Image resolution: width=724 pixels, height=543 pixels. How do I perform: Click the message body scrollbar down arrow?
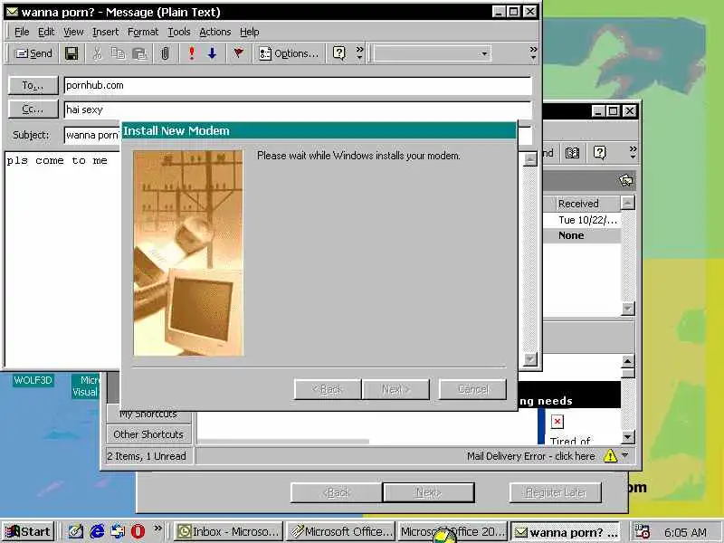[x=530, y=358]
